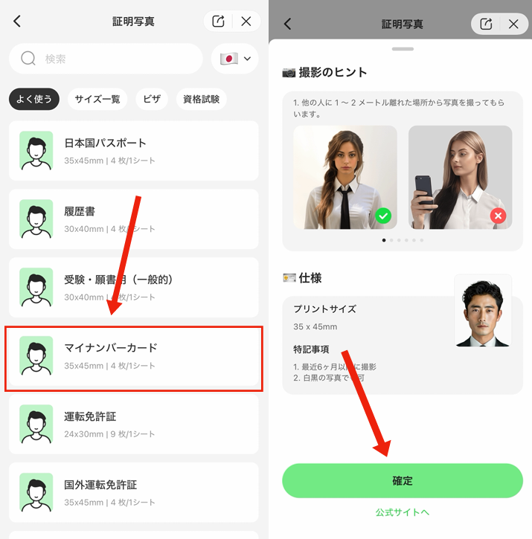Image resolution: width=532 pixels, height=539 pixels.
Task: Tap share icon on right screen header
Action: [486, 24]
